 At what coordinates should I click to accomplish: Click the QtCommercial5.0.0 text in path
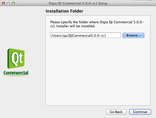click(83, 35)
